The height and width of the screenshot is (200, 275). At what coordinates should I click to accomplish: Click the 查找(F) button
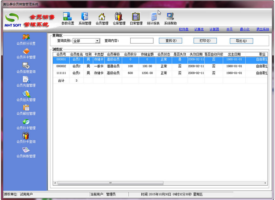click(171, 41)
